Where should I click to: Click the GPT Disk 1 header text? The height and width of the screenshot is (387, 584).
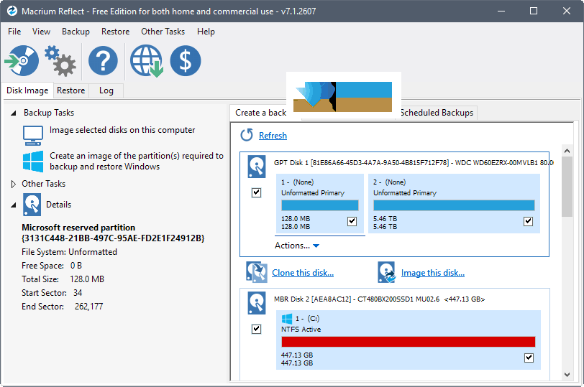click(x=414, y=163)
